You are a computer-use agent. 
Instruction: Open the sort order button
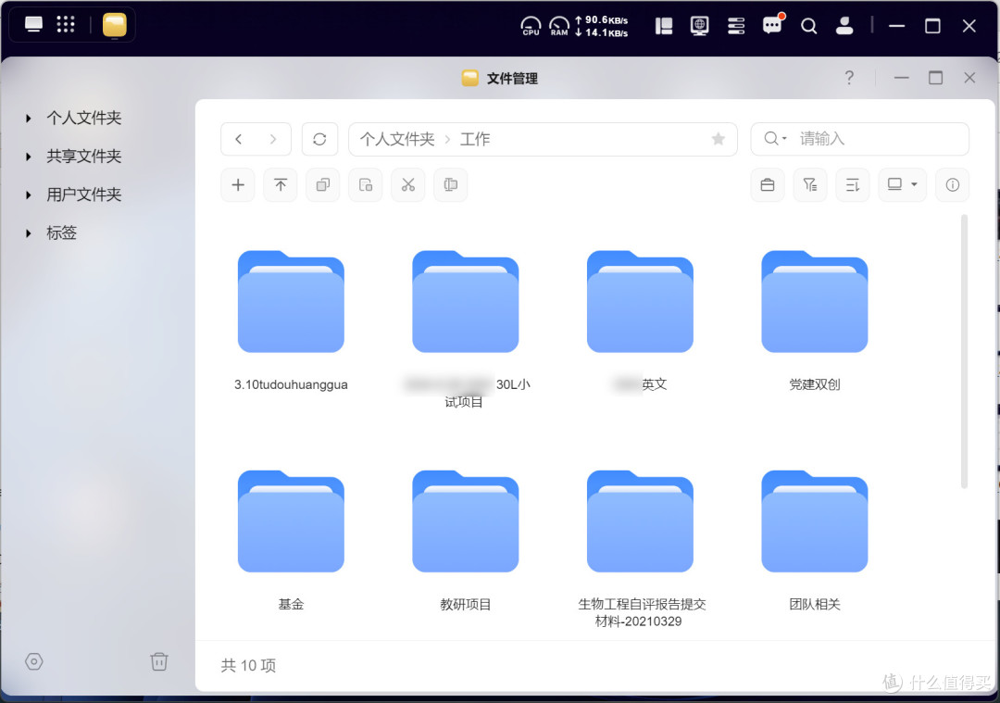click(853, 185)
